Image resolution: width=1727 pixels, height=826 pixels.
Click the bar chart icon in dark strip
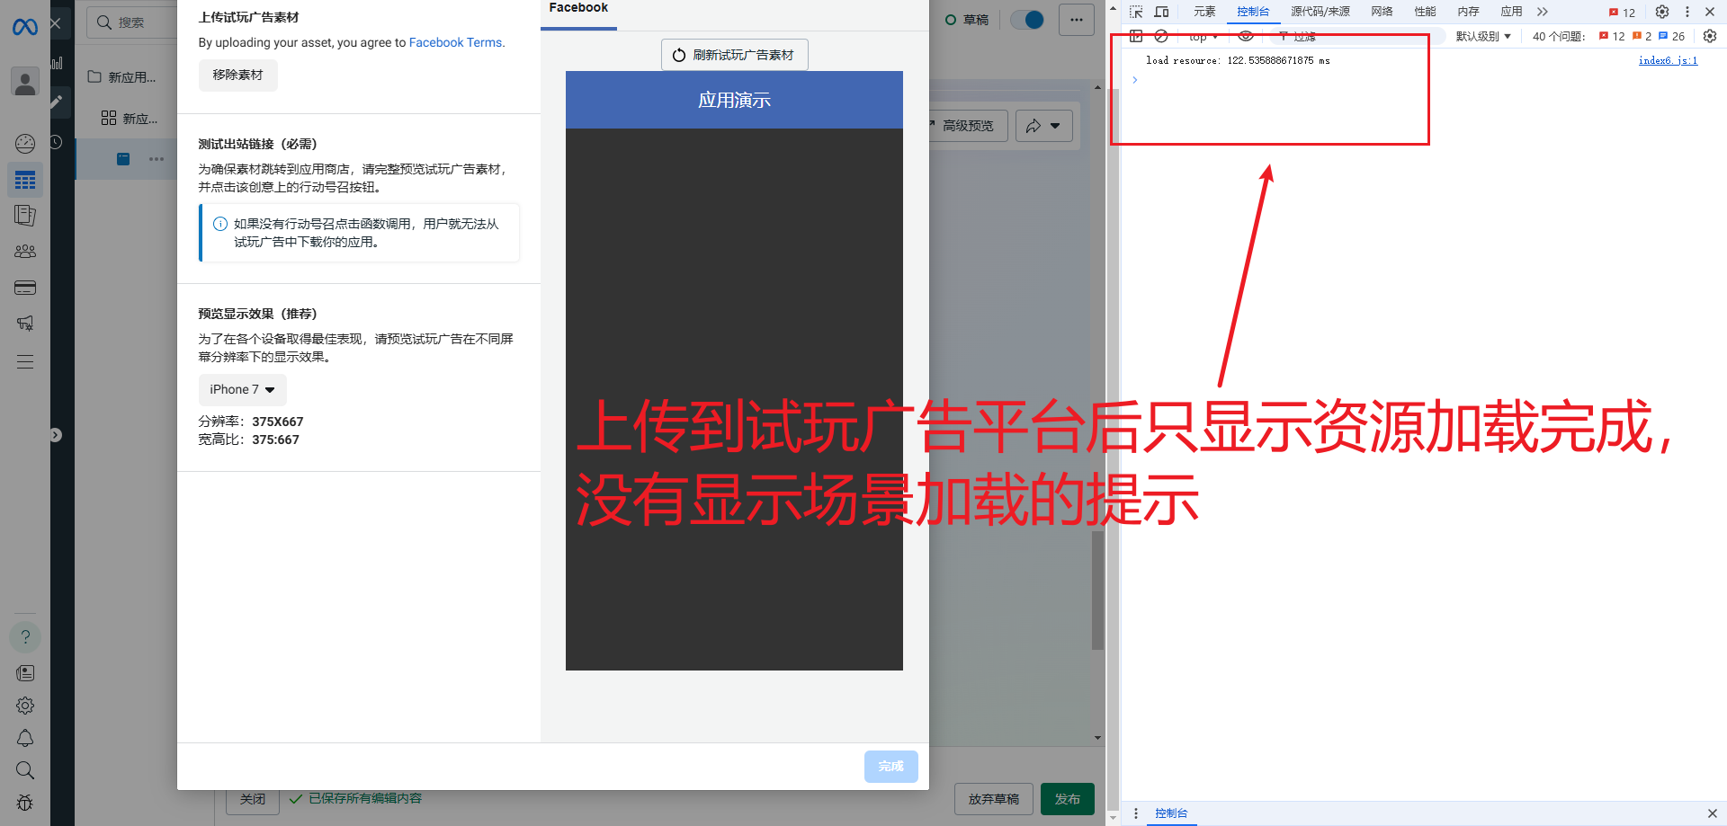coord(57,63)
